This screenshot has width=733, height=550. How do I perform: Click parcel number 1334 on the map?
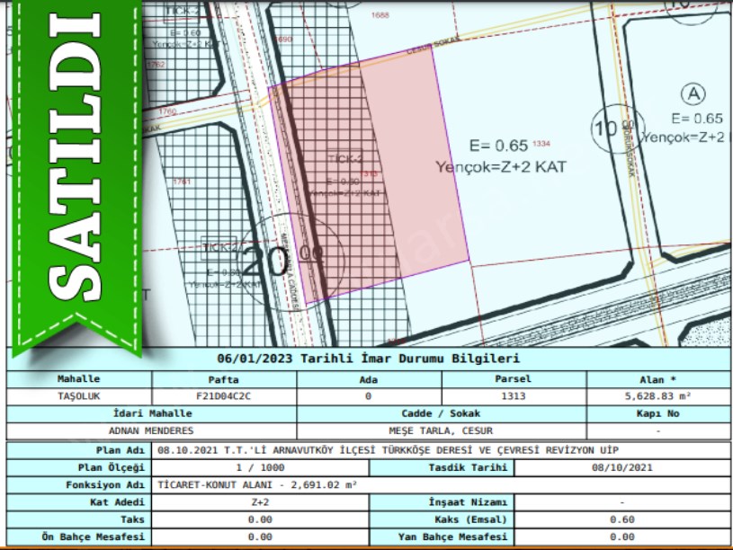click(x=541, y=144)
